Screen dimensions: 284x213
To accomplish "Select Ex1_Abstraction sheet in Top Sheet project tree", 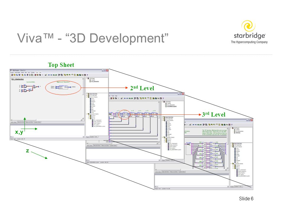I will pos(94,82).
